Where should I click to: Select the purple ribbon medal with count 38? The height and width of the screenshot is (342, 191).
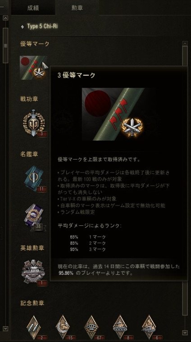(x=35, y=217)
